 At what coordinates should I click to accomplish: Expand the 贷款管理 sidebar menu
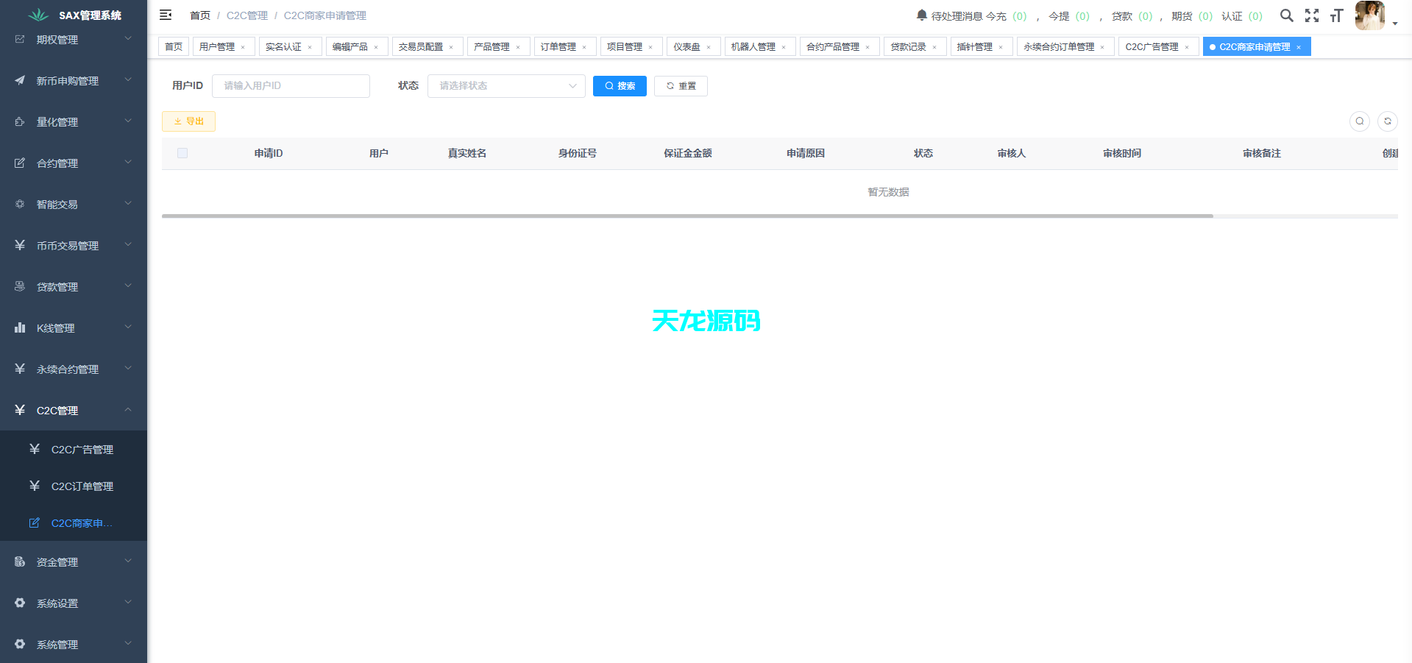[x=66, y=286]
